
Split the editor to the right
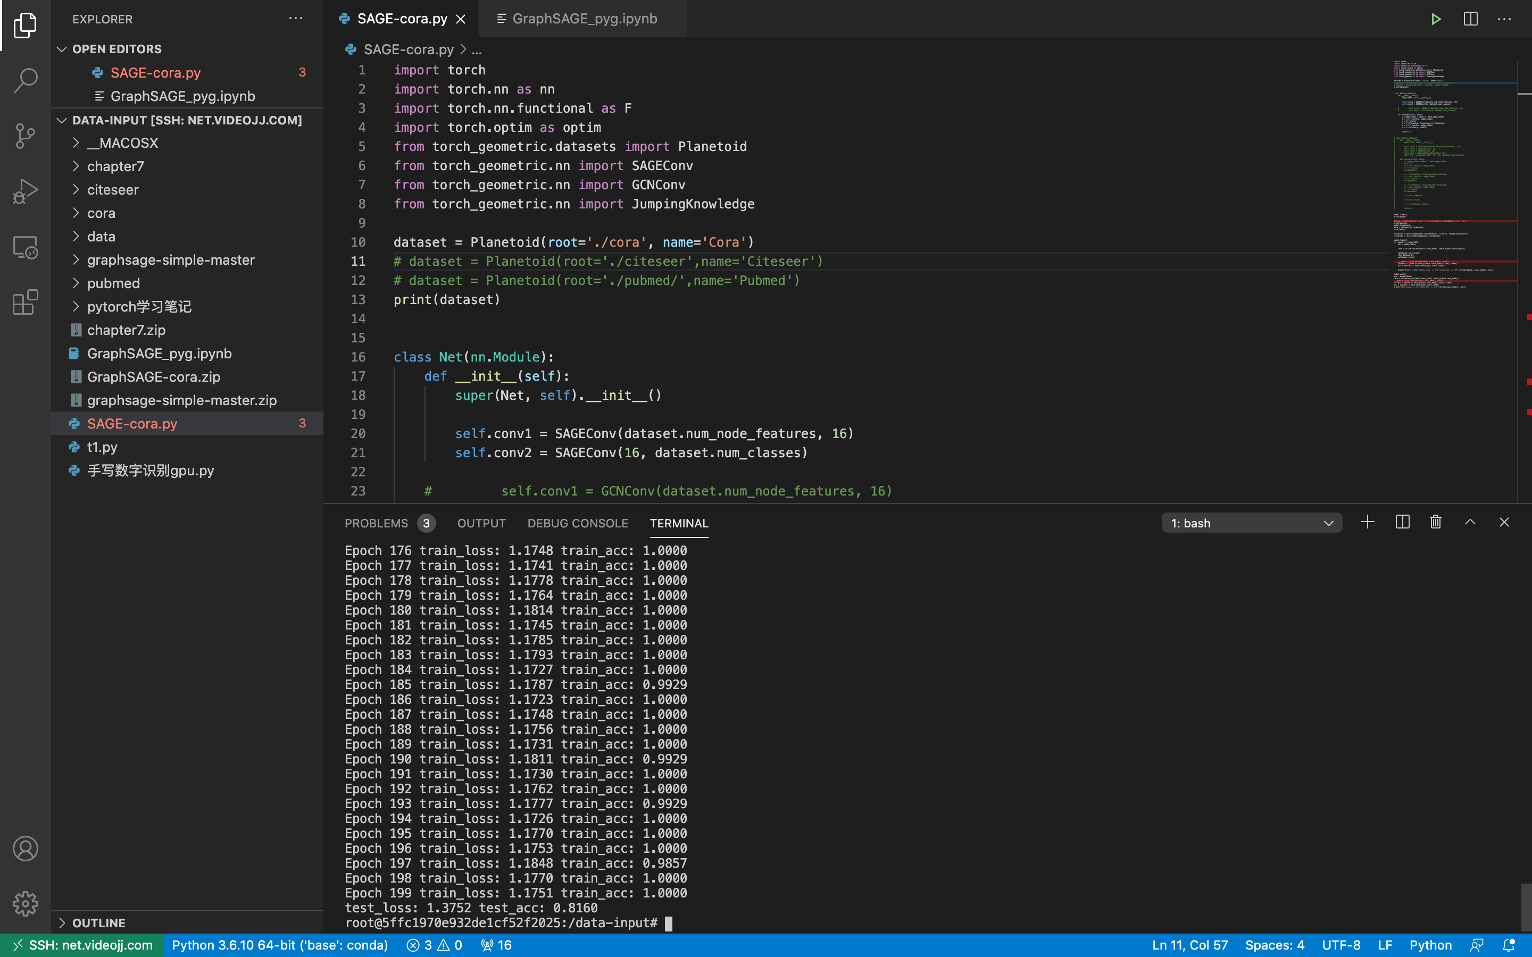tap(1470, 19)
